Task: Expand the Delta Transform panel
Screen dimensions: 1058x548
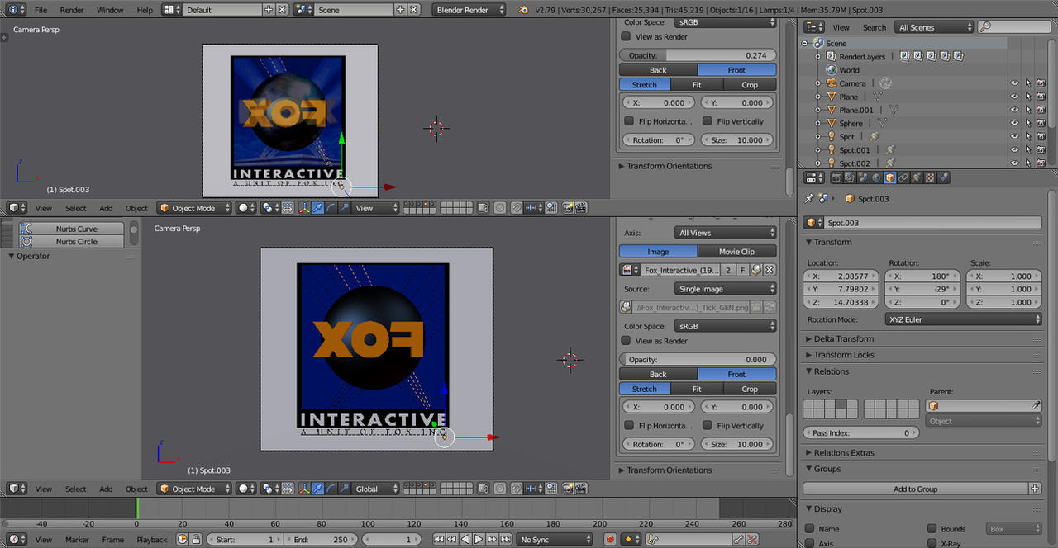Action: [843, 338]
